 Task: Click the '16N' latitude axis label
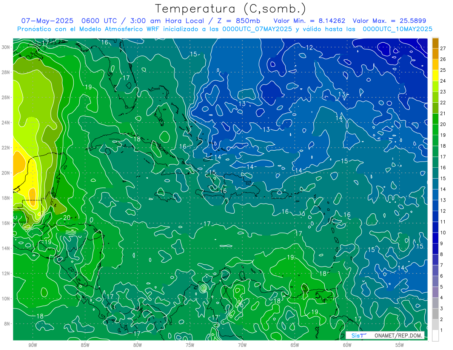(5, 223)
